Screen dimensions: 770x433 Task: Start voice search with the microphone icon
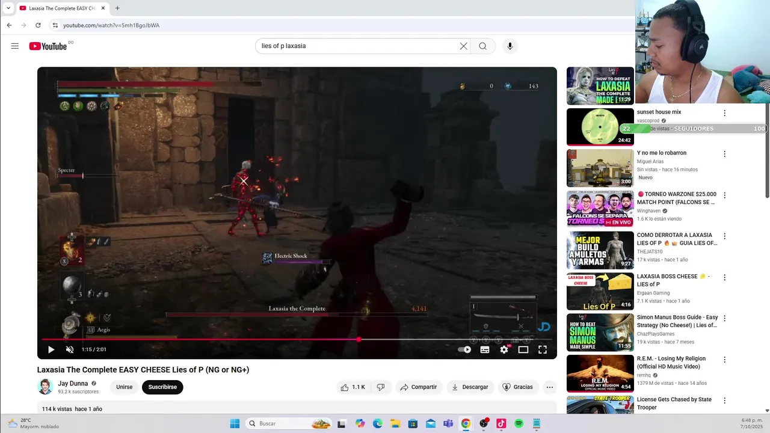510,46
